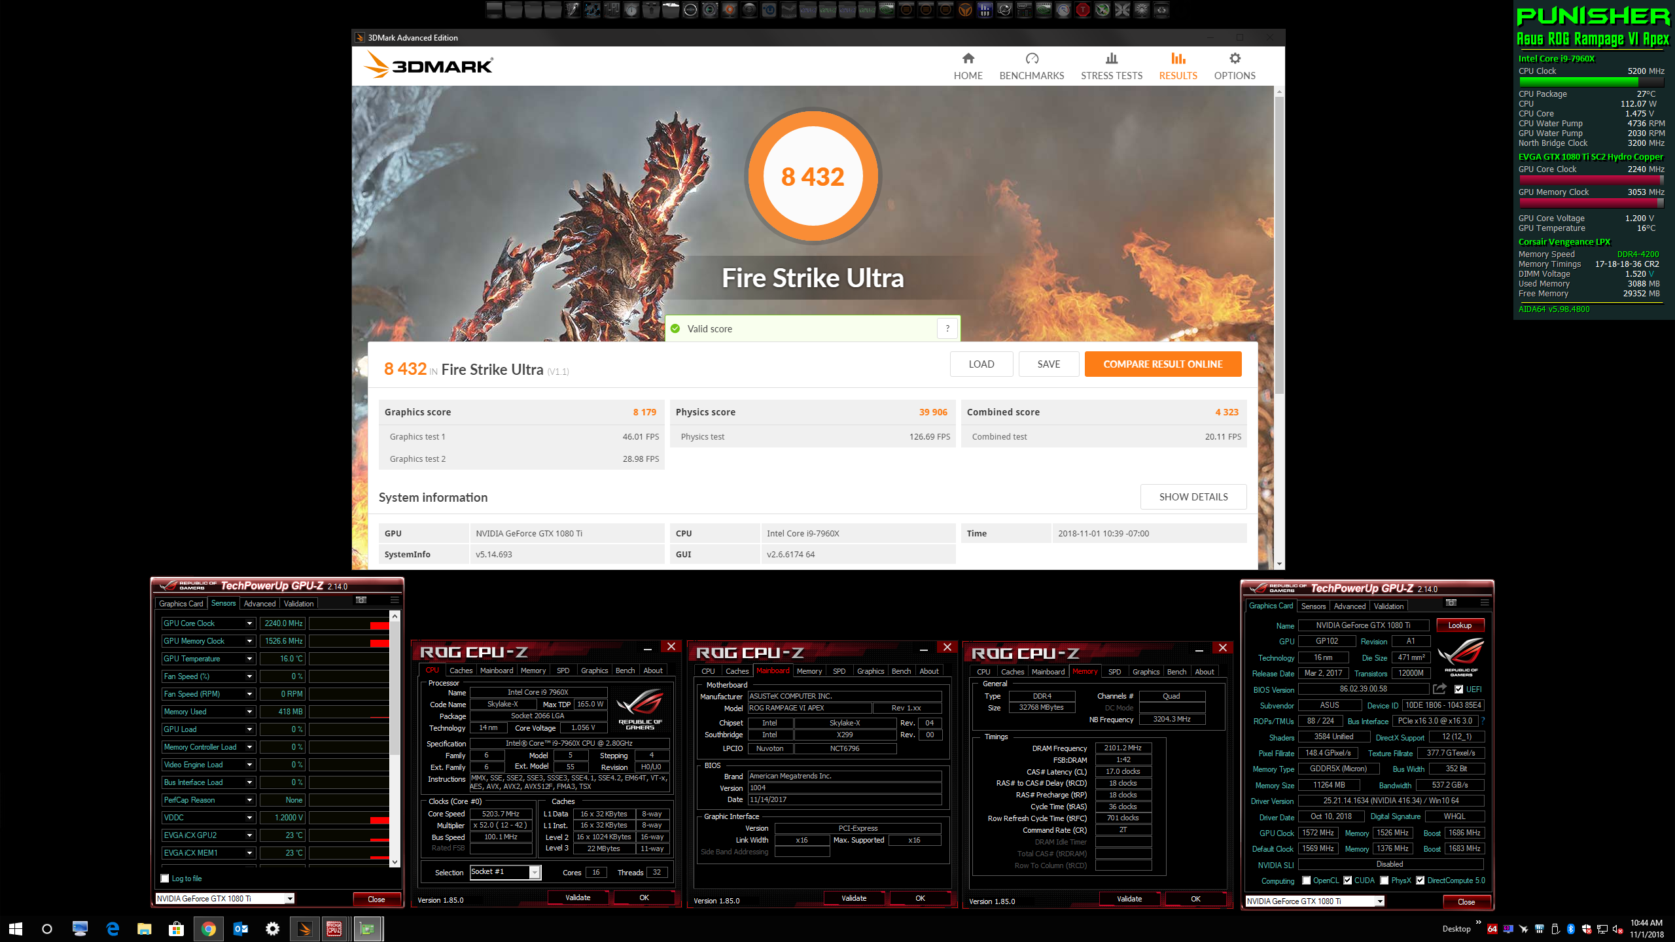The height and width of the screenshot is (942, 1675).
Task: Open GPU selector dropdown in right GPU-Z window
Action: click(x=1379, y=901)
